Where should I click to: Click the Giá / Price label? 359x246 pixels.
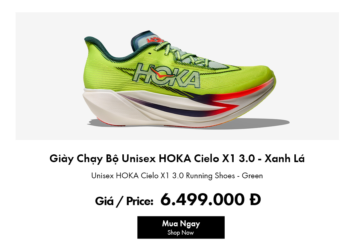pos(124,201)
